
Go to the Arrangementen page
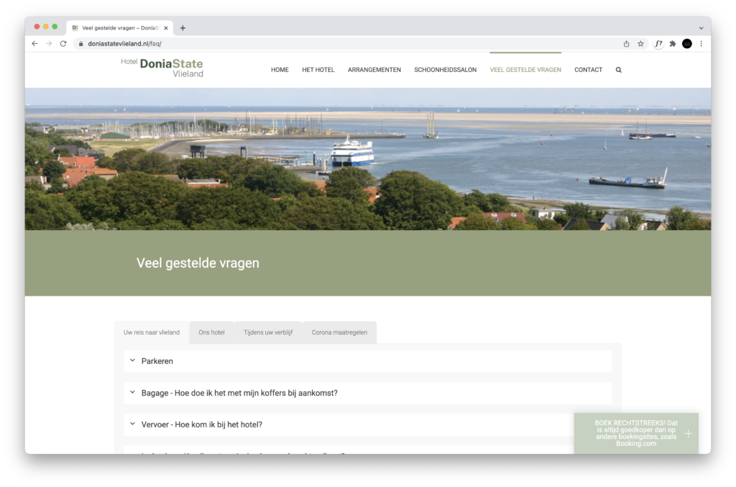click(x=374, y=70)
